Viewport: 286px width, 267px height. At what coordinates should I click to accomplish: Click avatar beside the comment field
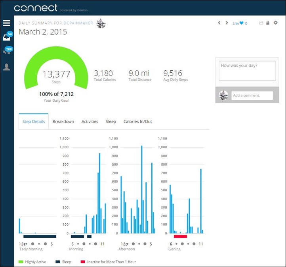[x=223, y=95]
